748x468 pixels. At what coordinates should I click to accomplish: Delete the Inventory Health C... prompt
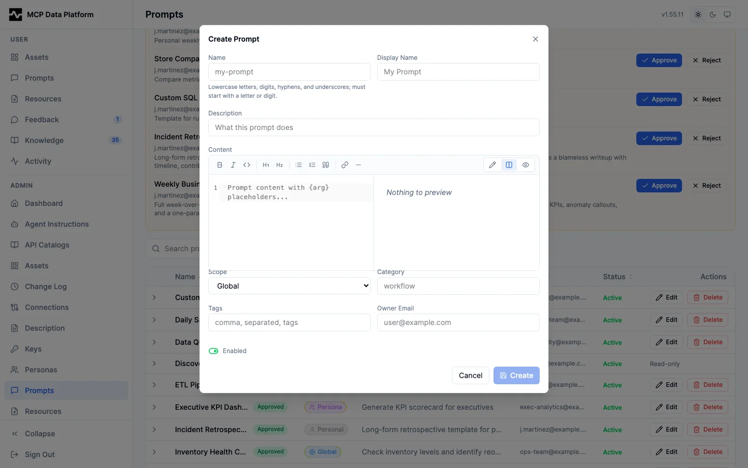coord(707,452)
